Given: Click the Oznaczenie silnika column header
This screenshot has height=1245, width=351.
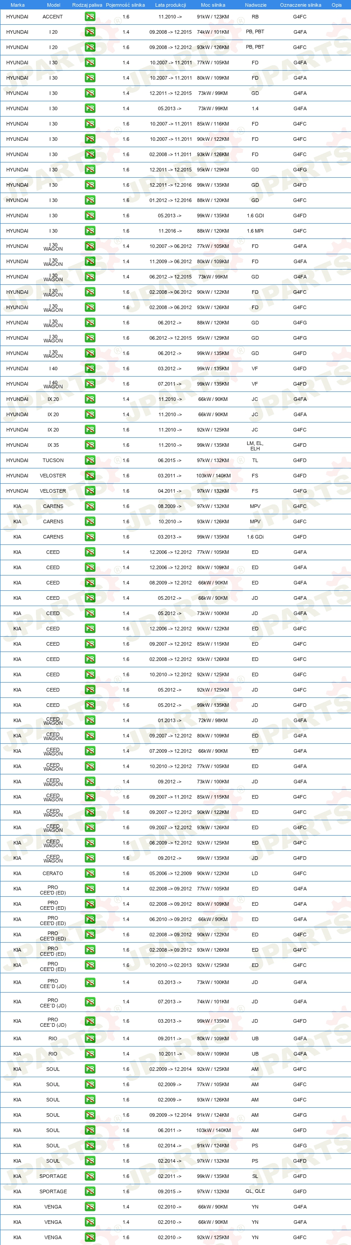Looking at the screenshot, I should click(x=300, y=5).
